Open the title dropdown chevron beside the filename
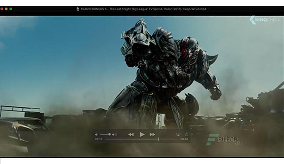The height and width of the screenshot is (164, 284). point(208,9)
